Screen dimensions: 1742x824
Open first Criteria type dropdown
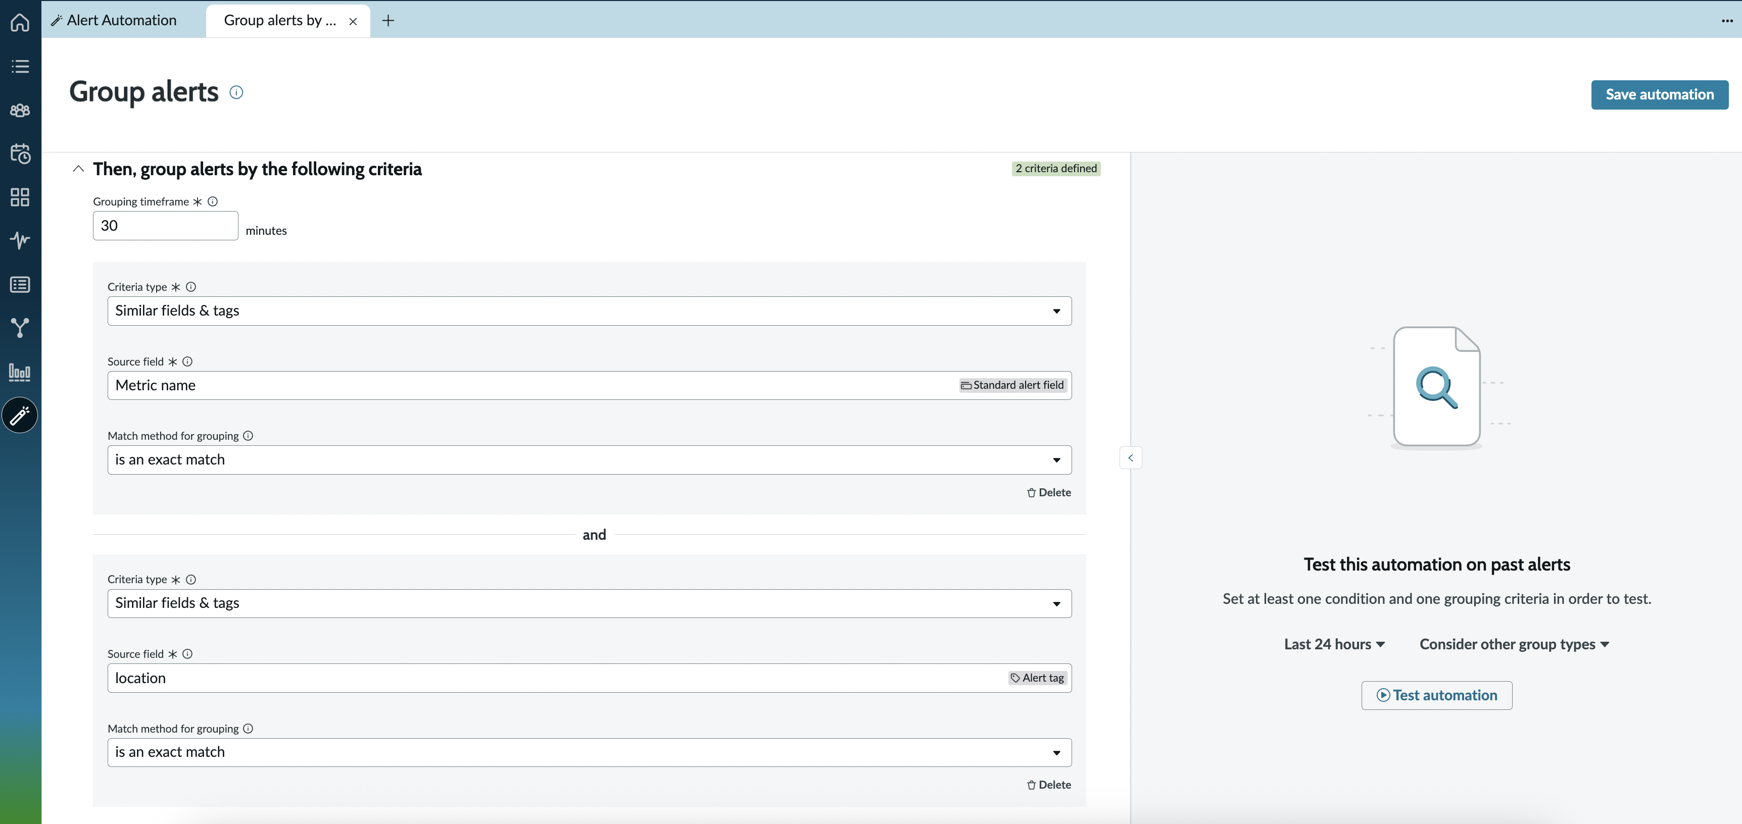point(590,311)
